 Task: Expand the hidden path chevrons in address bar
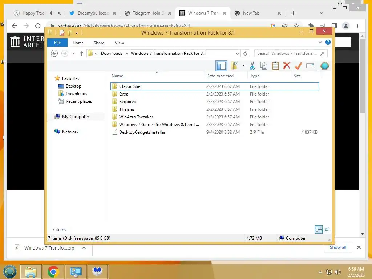tap(97, 53)
